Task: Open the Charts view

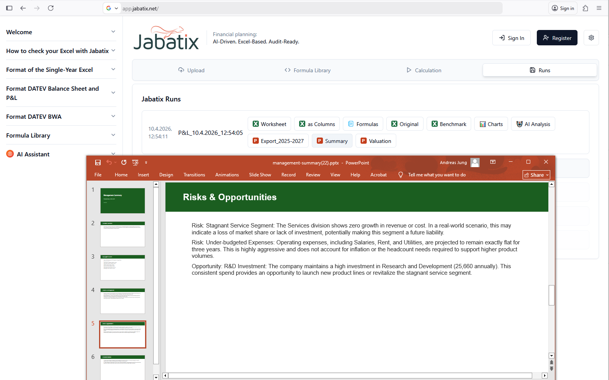Action: click(491, 124)
